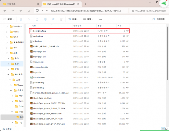Toggle the 详细信息 details pane
169x131 pixels.
pyautogui.click(x=158, y=19)
